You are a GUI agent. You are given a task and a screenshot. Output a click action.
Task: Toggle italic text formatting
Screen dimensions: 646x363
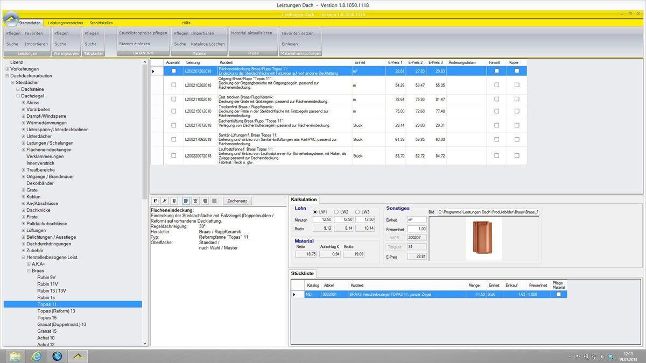click(x=164, y=201)
